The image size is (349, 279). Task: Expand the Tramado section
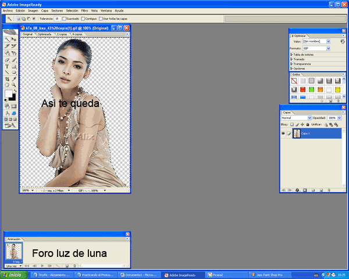pyautogui.click(x=291, y=59)
